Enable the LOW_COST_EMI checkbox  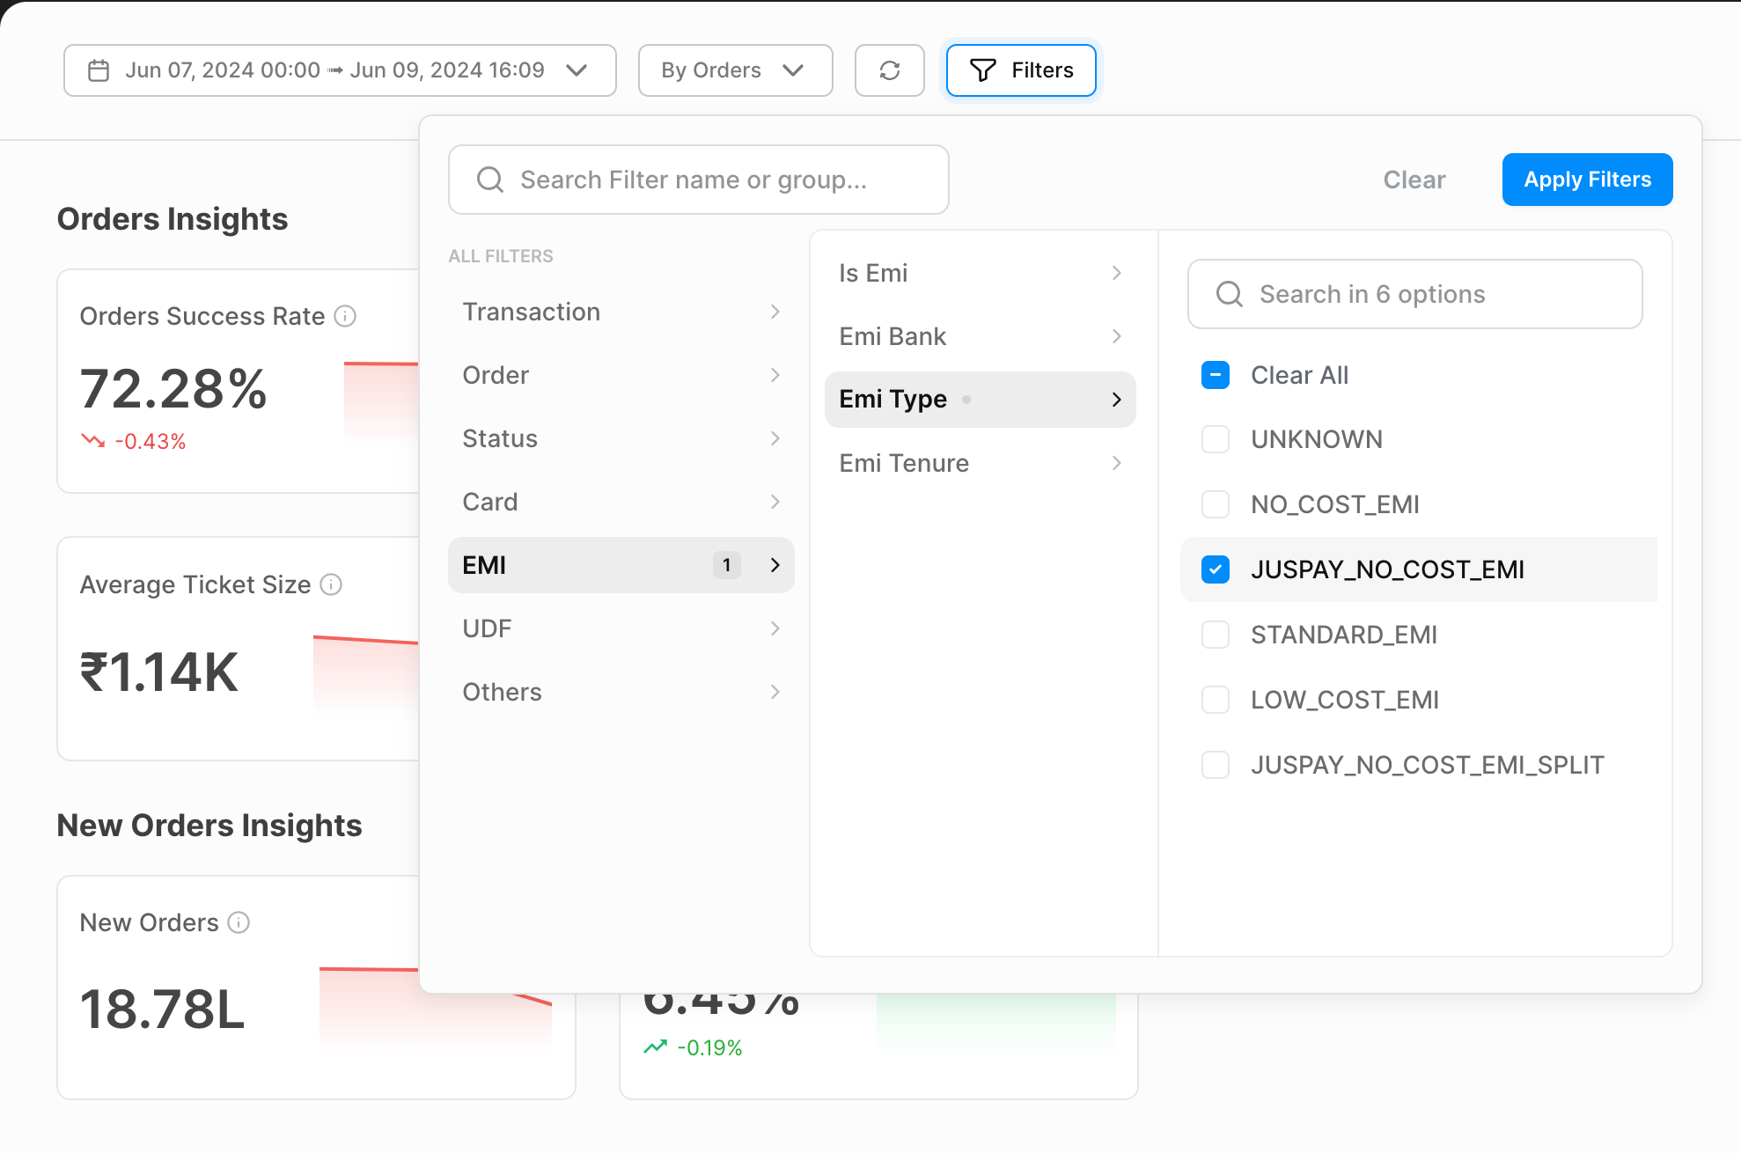pos(1216,700)
